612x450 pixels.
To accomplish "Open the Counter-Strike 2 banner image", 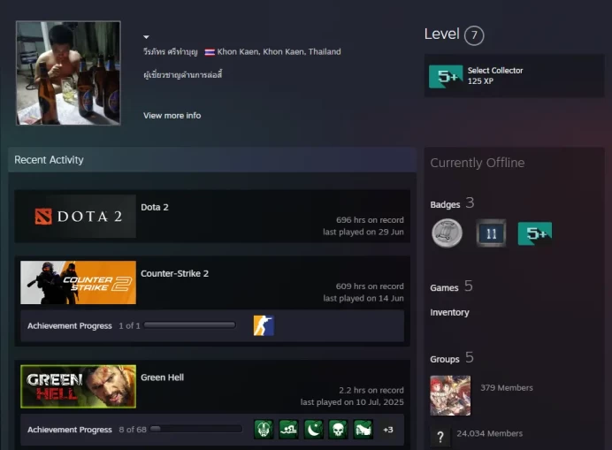I will coord(78,283).
